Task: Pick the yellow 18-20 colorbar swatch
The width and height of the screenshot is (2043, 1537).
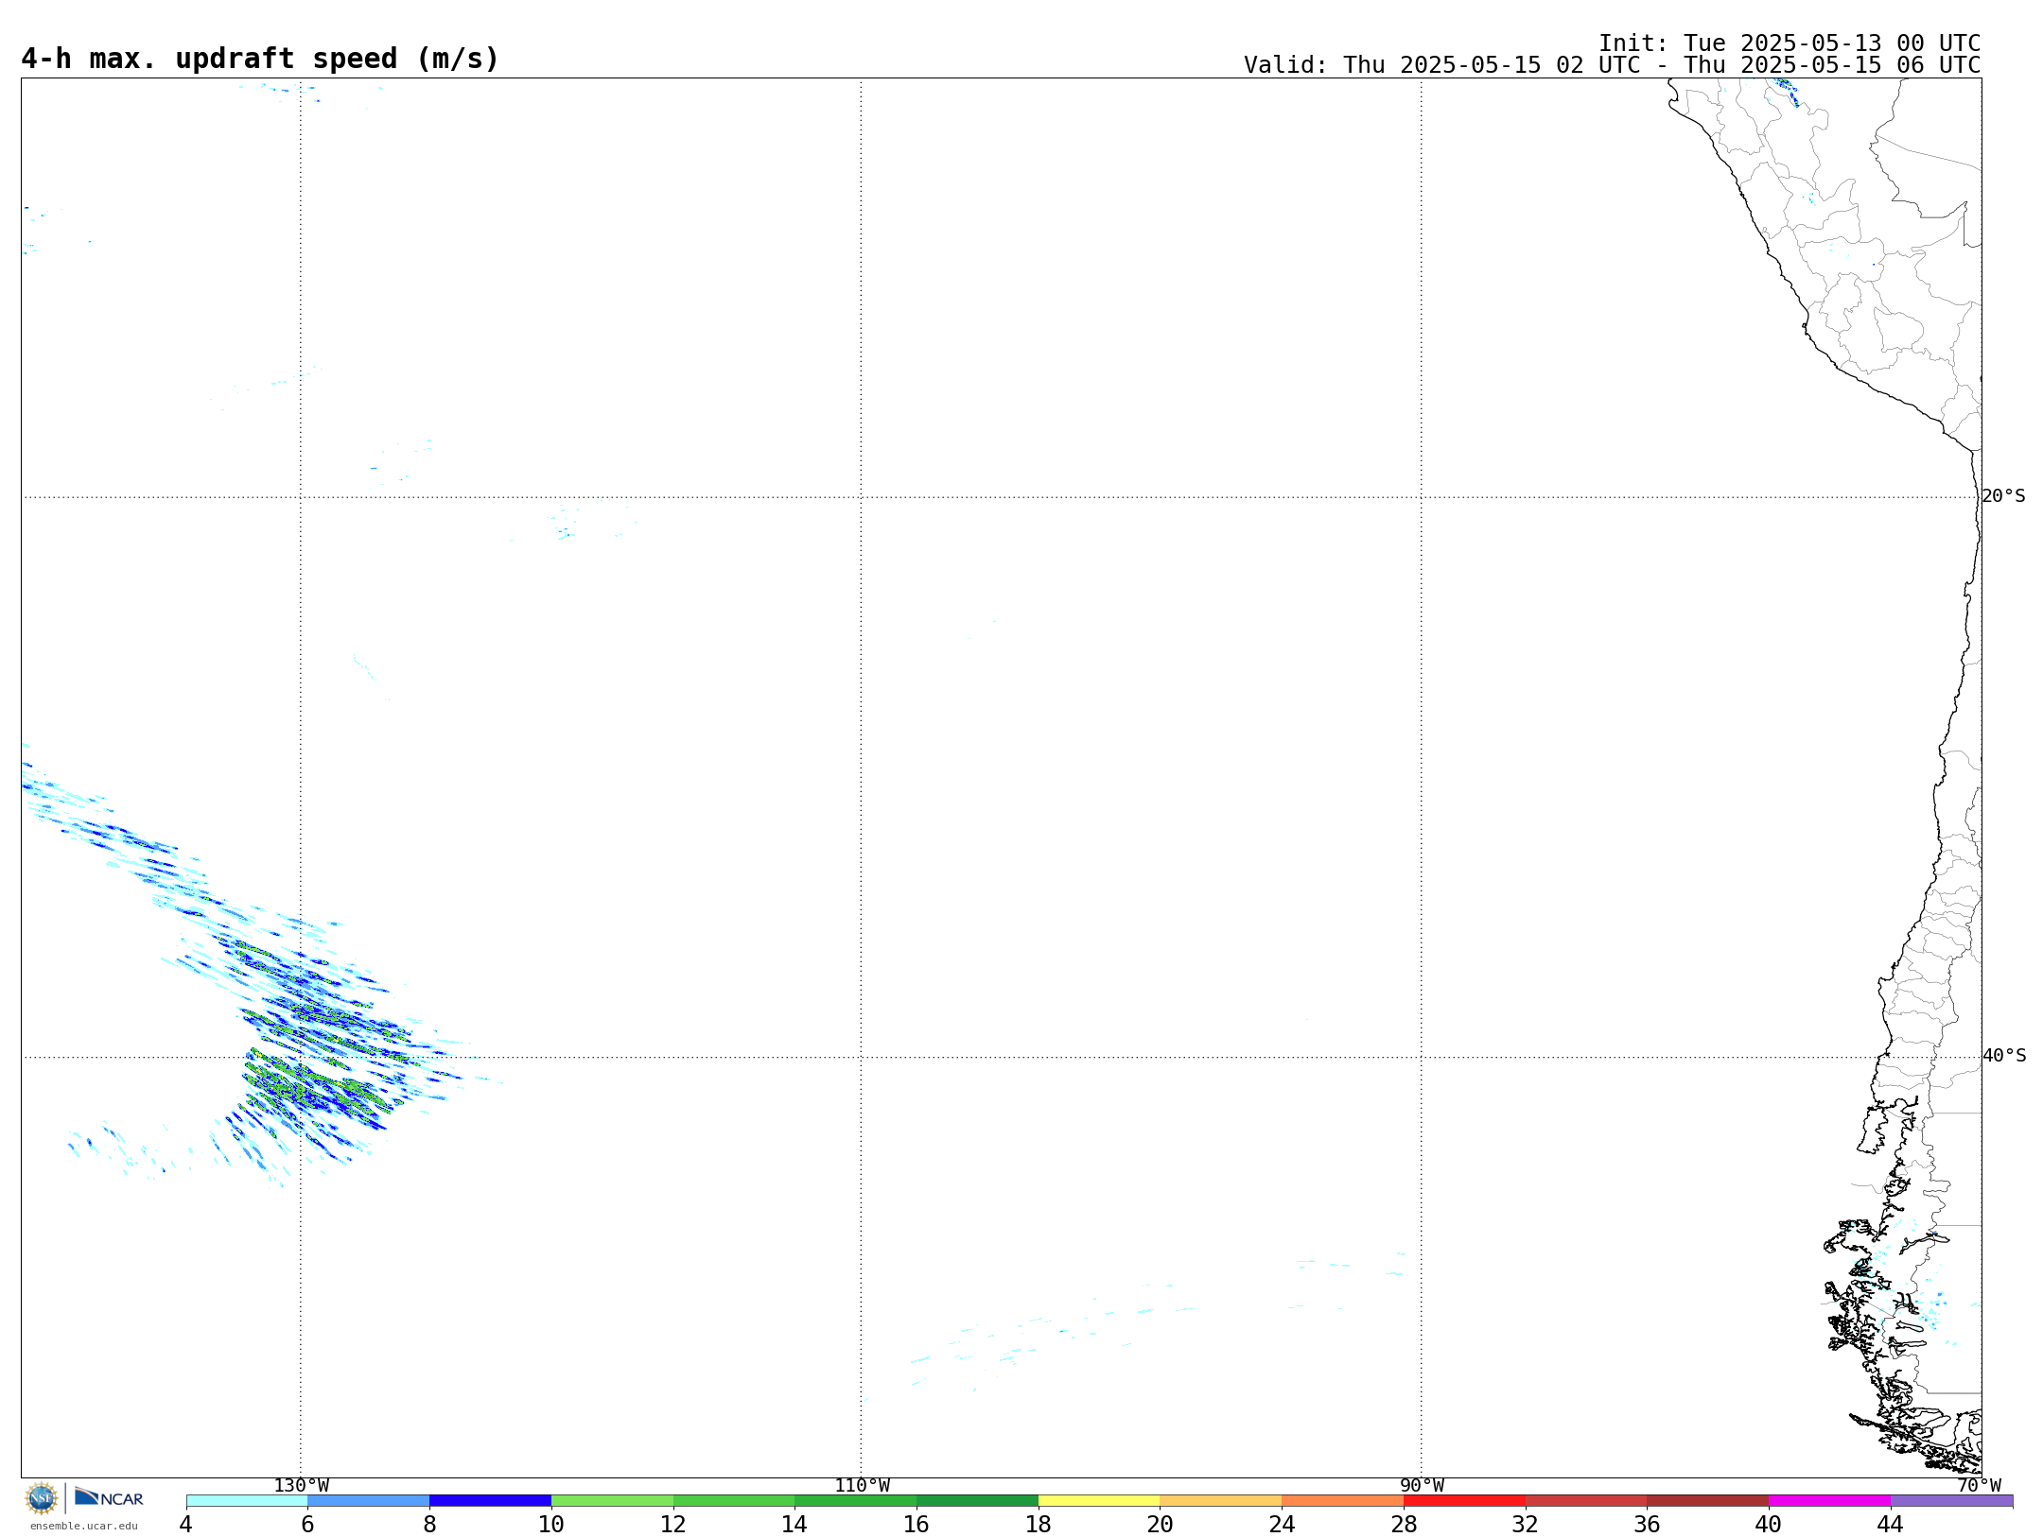Action: point(1099,1501)
